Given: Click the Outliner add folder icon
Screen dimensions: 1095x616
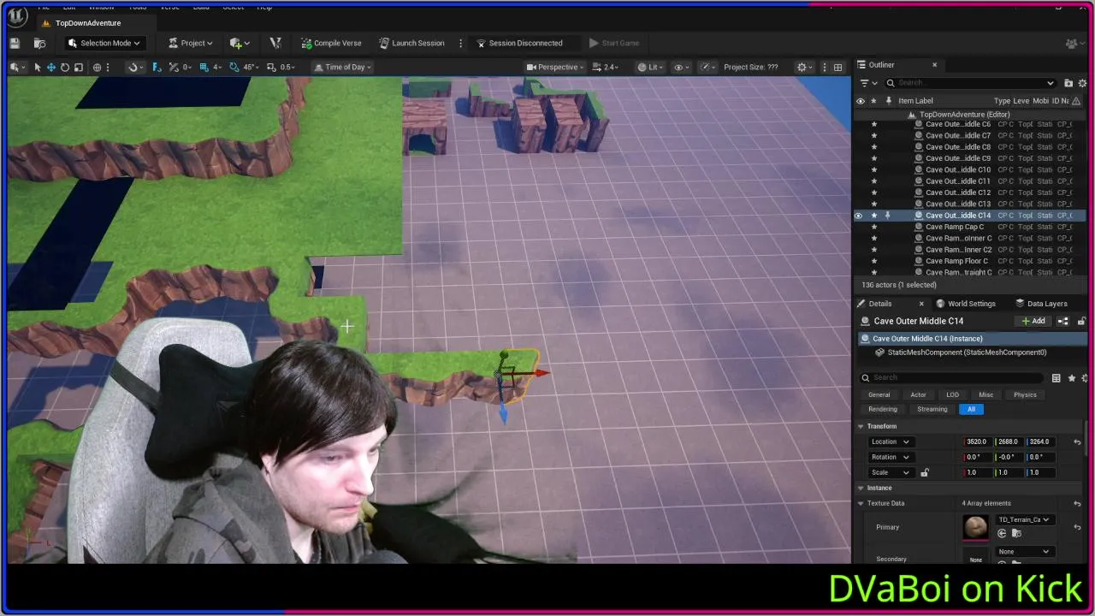Looking at the screenshot, I should [x=1068, y=83].
